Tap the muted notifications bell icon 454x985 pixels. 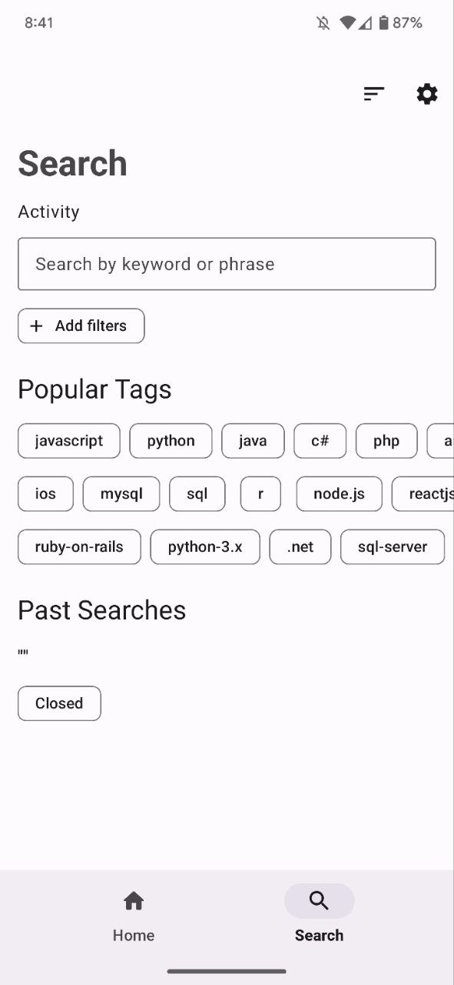(323, 23)
